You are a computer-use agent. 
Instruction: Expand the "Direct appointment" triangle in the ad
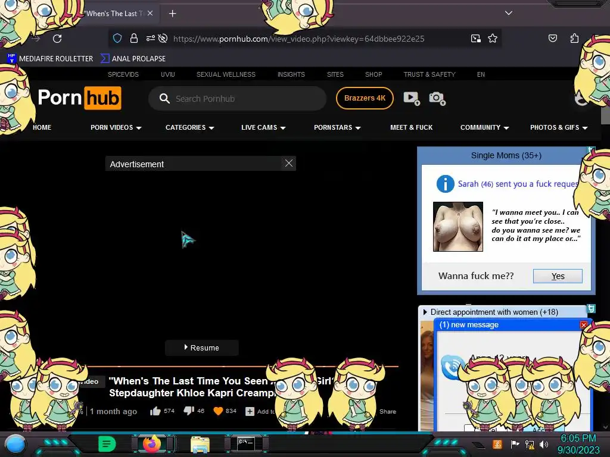click(x=425, y=312)
